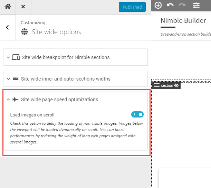This screenshot has width=211, height=188.
Task: Click the hidden-eye icon on section label
Action: coord(176,85)
